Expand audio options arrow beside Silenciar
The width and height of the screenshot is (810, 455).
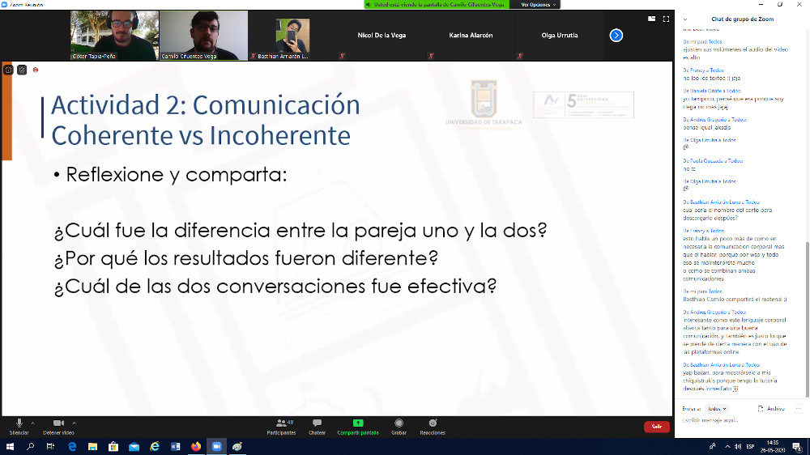tap(33, 423)
